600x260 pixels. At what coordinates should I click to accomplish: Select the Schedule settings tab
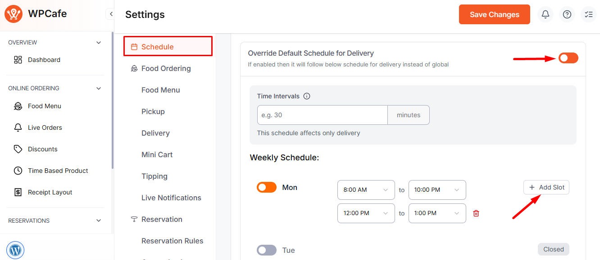[168, 47]
